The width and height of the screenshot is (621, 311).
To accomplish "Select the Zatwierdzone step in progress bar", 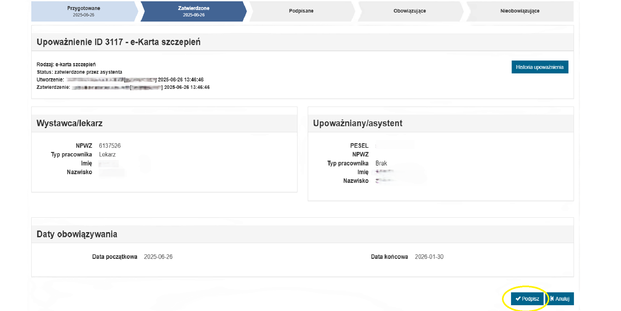I will (x=194, y=11).
